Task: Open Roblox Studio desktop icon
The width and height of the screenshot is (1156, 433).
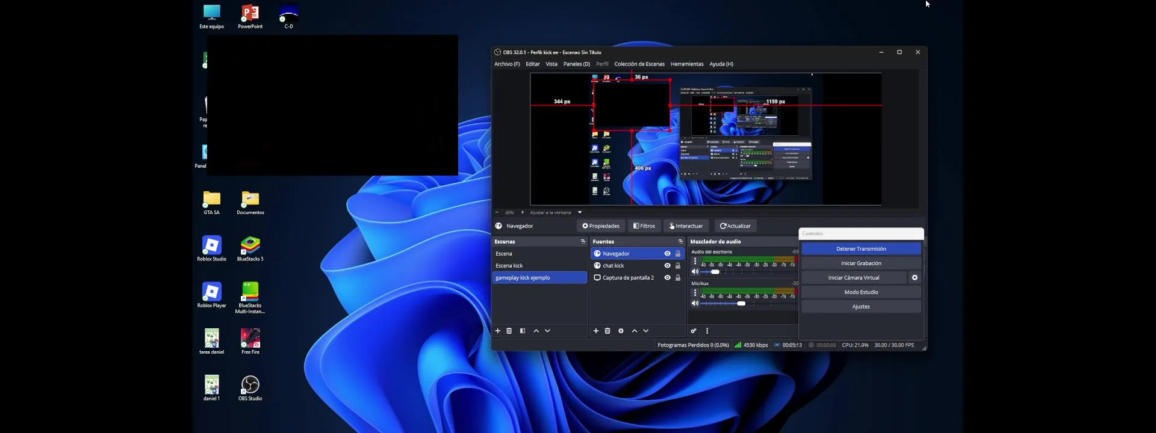Action: (x=211, y=248)
